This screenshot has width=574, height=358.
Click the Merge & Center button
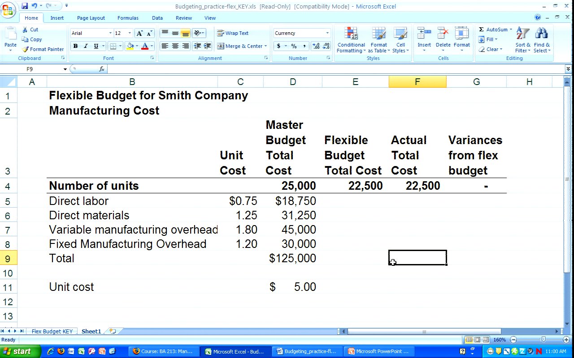(240, 46)
